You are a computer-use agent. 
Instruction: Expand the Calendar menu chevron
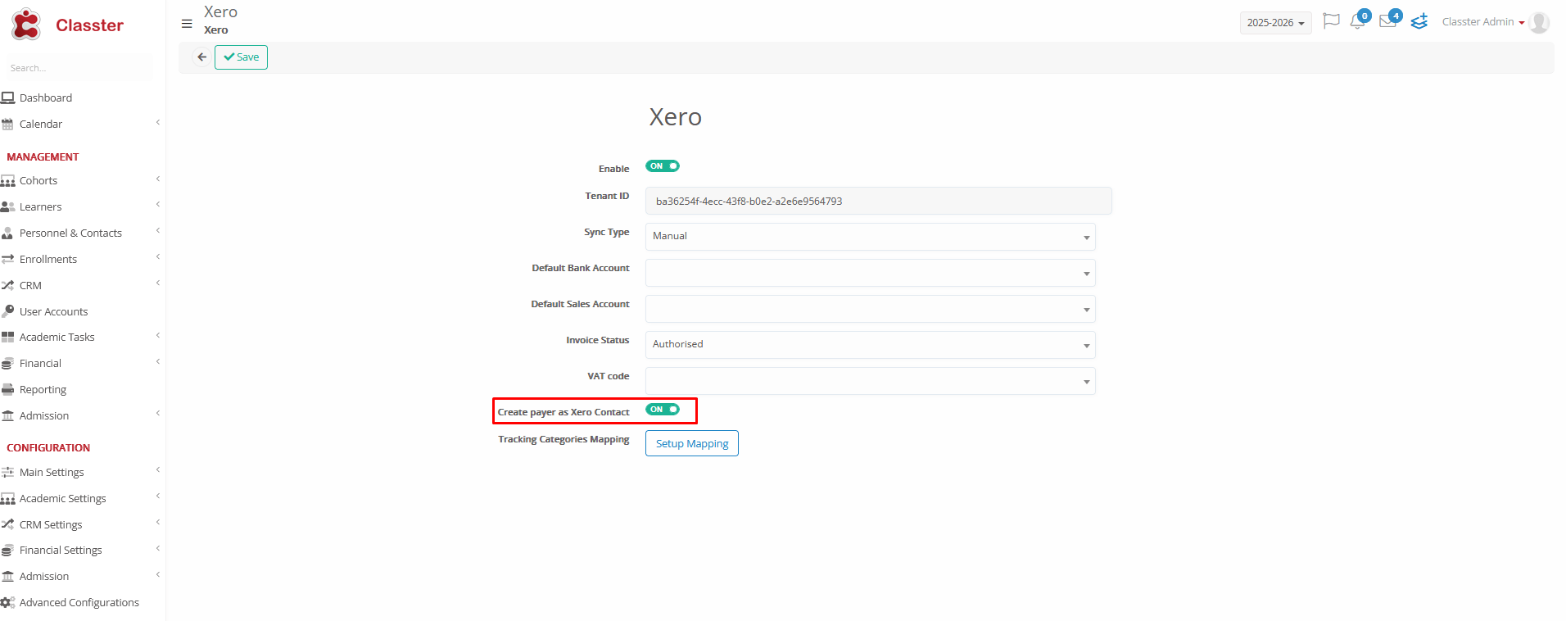click(x=158, y=123)
